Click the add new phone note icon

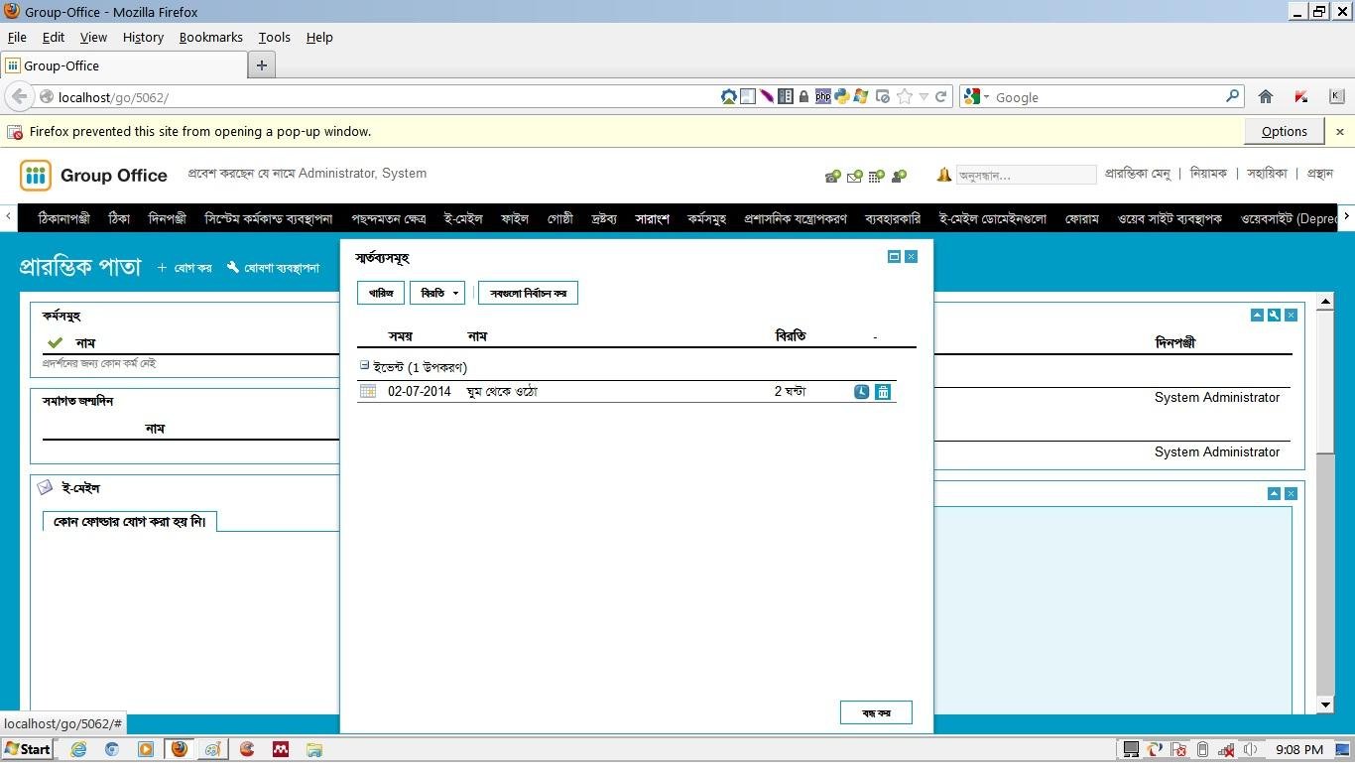click(831, 175)
